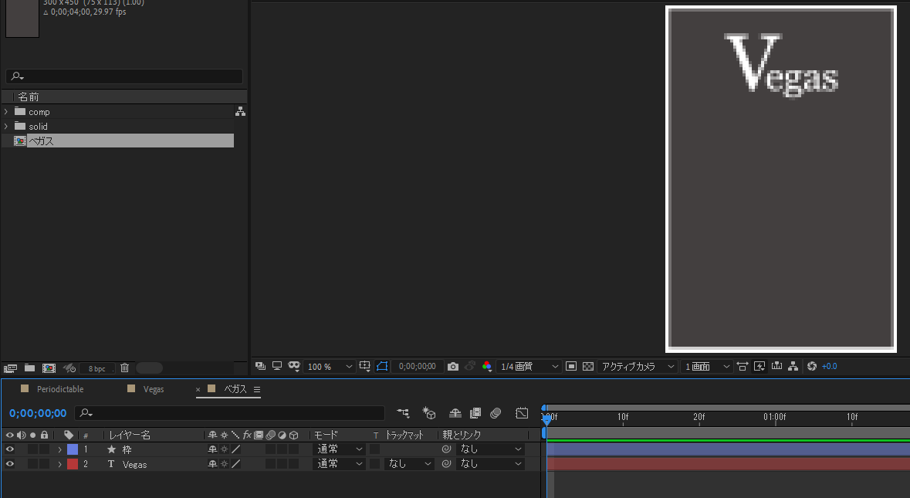Open blending mode dropdown for 枠 layer
This screenshot has width=910, height=498.
tap(339, 449)
